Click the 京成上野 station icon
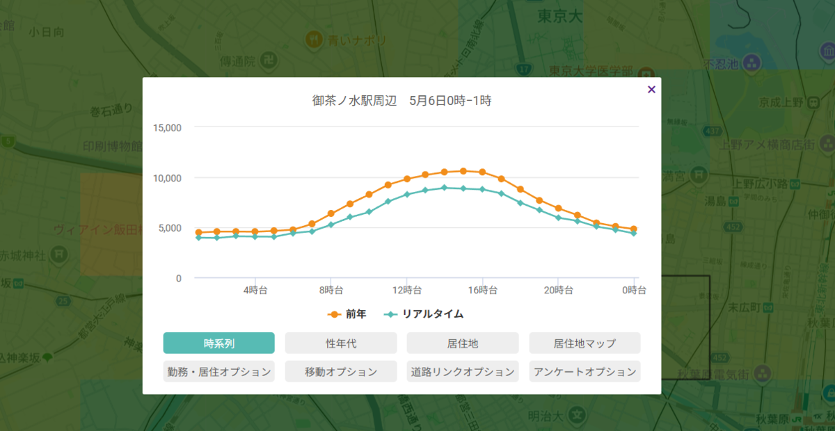 pos(814,103)
